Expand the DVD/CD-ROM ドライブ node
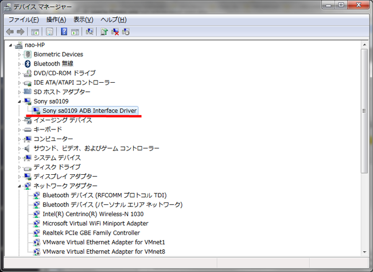 click(x=20, y=74)
